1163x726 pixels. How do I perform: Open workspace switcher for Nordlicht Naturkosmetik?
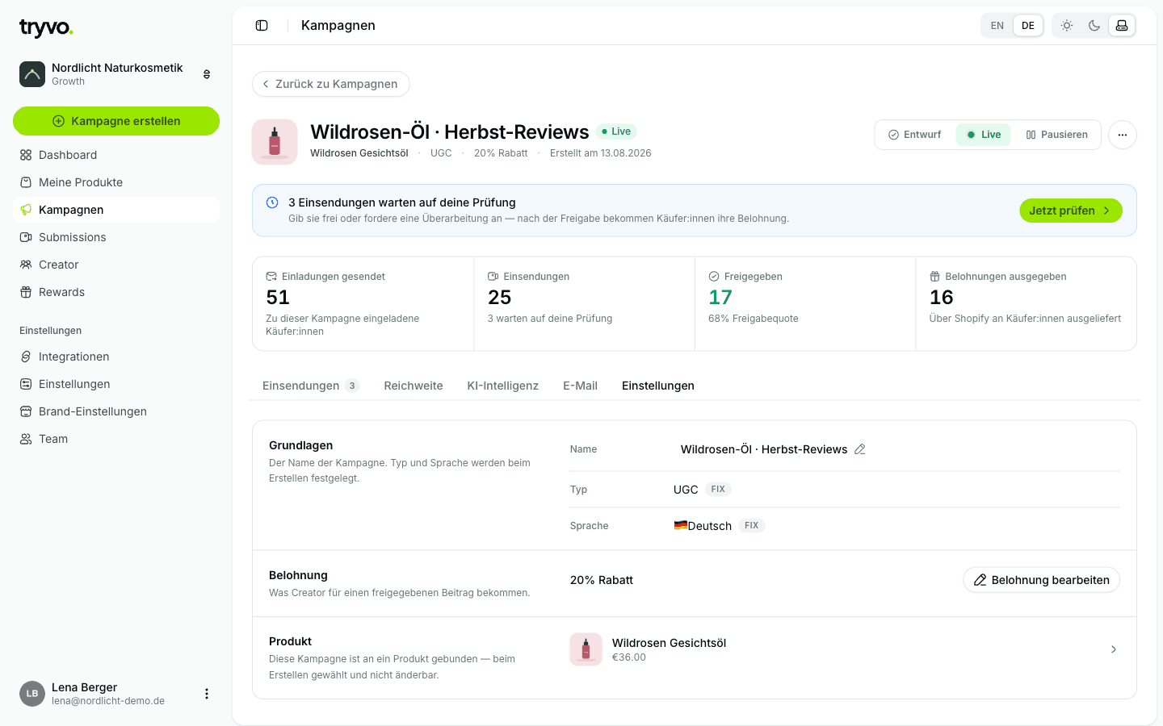click(116, 74)
